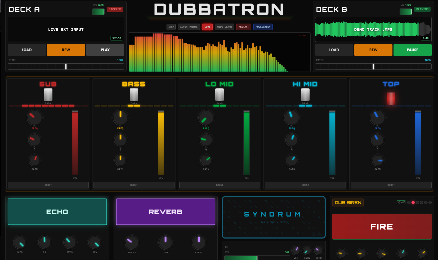
Task: Open the XOVER POINTS panel
Action: pyautogui.click(x=189, y=27)
